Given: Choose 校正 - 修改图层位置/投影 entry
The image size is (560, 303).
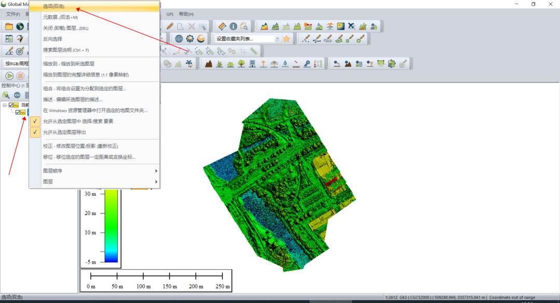Looking at the screenshot, I should (x=94, y=146).
